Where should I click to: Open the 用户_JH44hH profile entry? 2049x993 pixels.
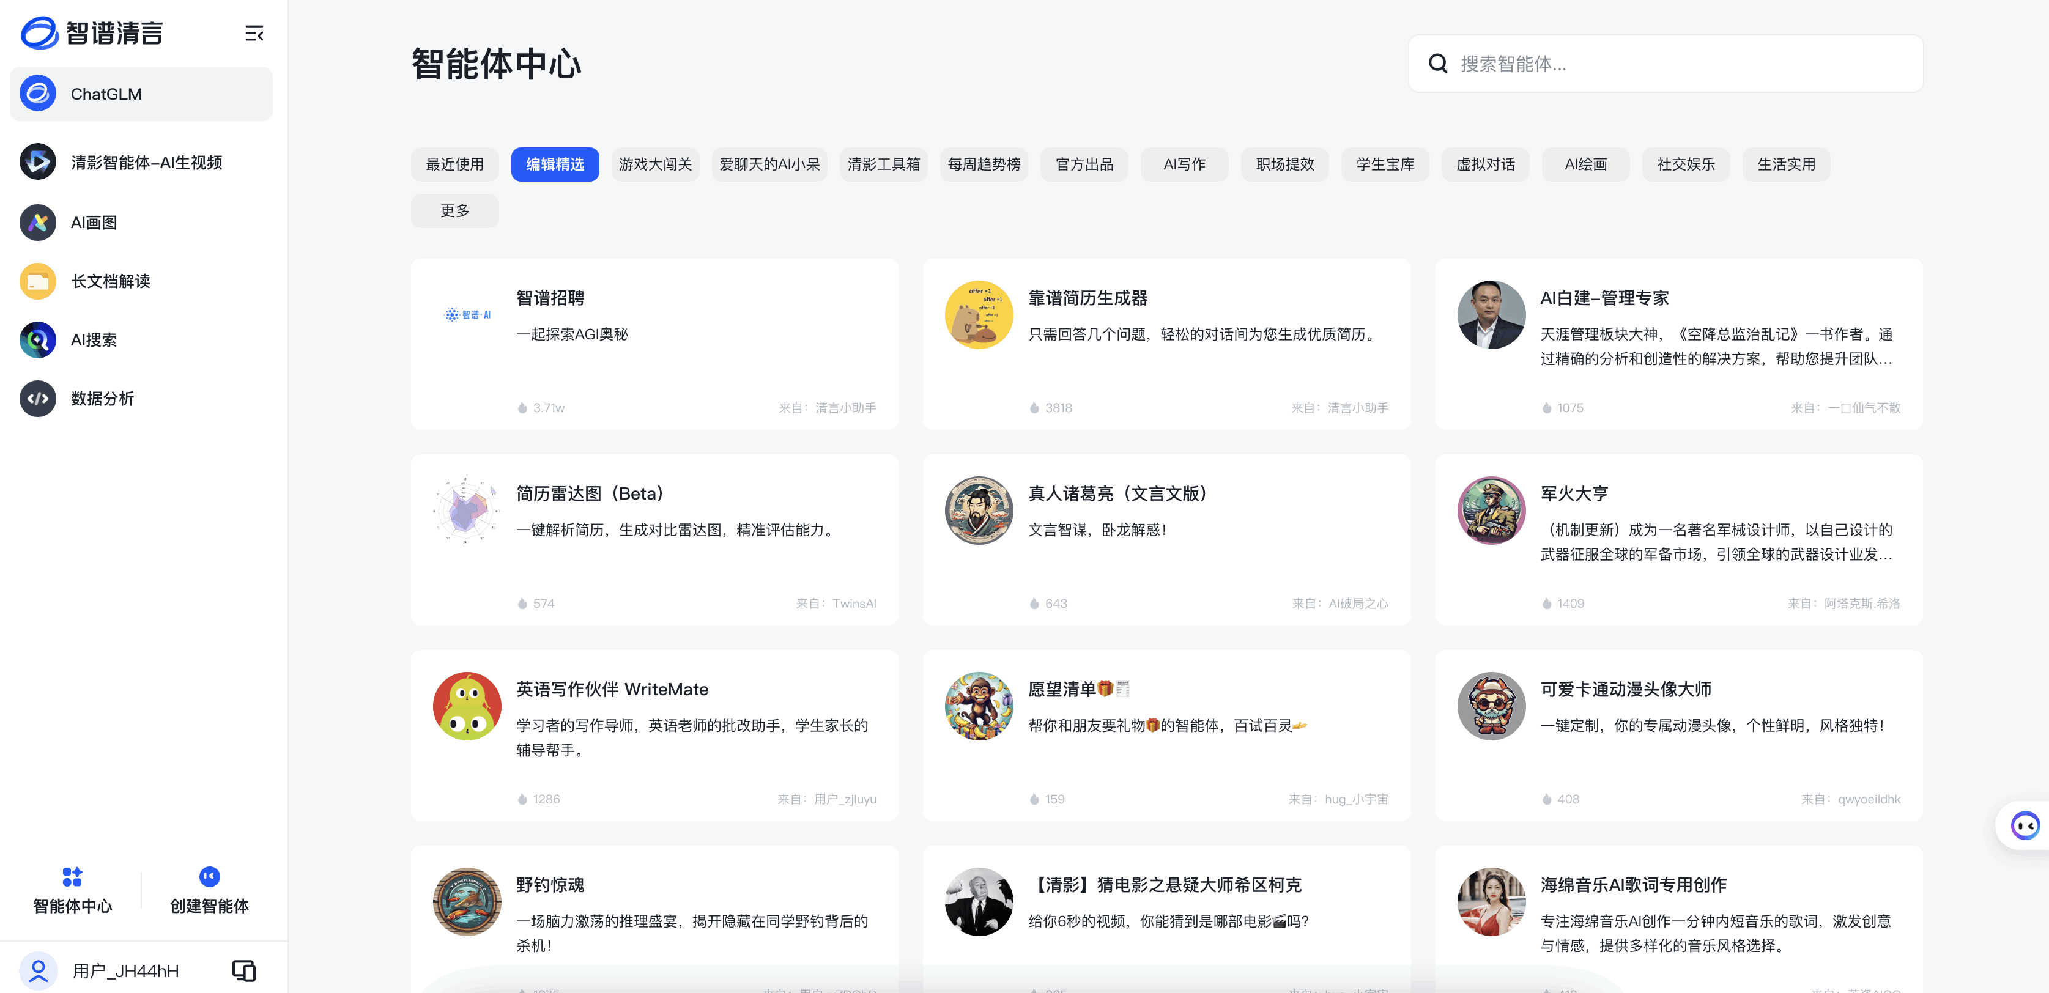125,970
